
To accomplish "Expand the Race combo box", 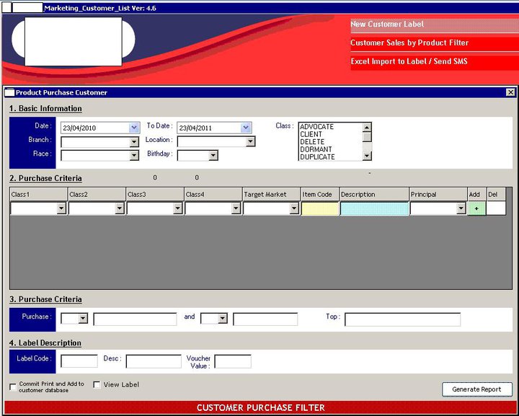I will [134, 156].
